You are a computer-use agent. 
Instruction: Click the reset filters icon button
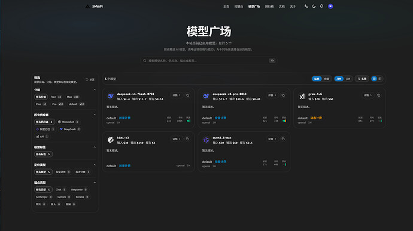90,79
